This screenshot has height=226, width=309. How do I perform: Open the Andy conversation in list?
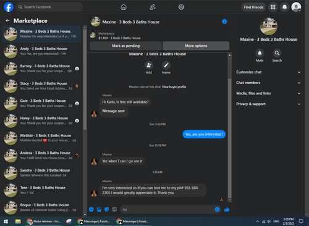point(41,51)
